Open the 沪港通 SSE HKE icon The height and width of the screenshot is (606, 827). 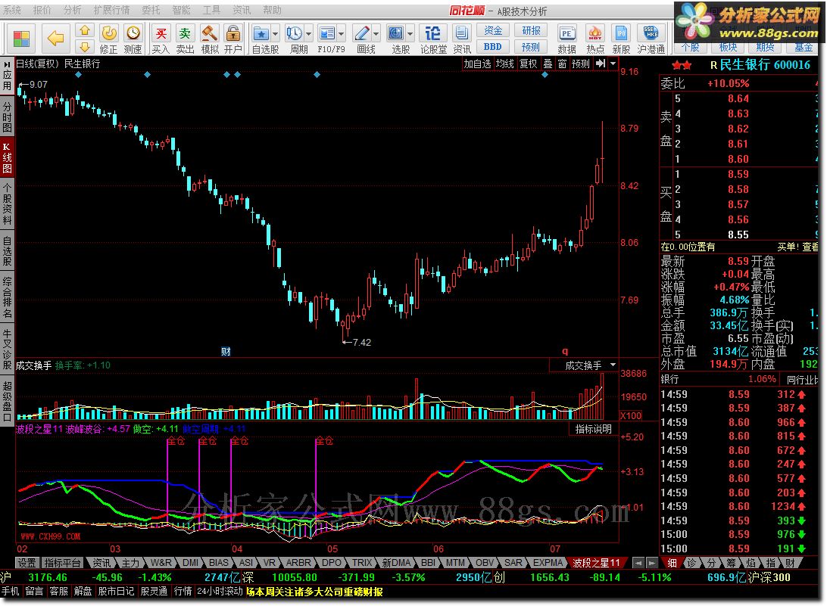(x=651, y=34)
